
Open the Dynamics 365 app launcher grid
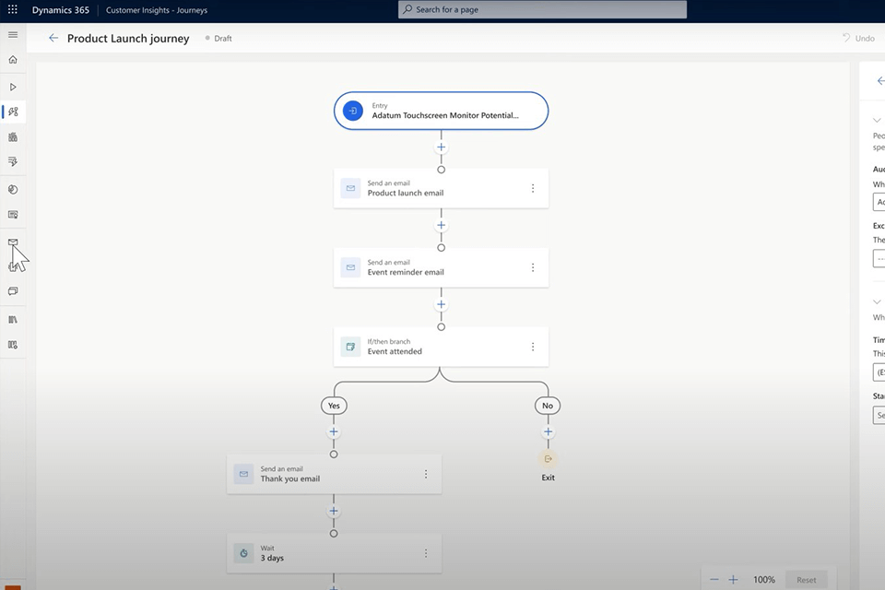pyautogui.click(x=13, y=9)
